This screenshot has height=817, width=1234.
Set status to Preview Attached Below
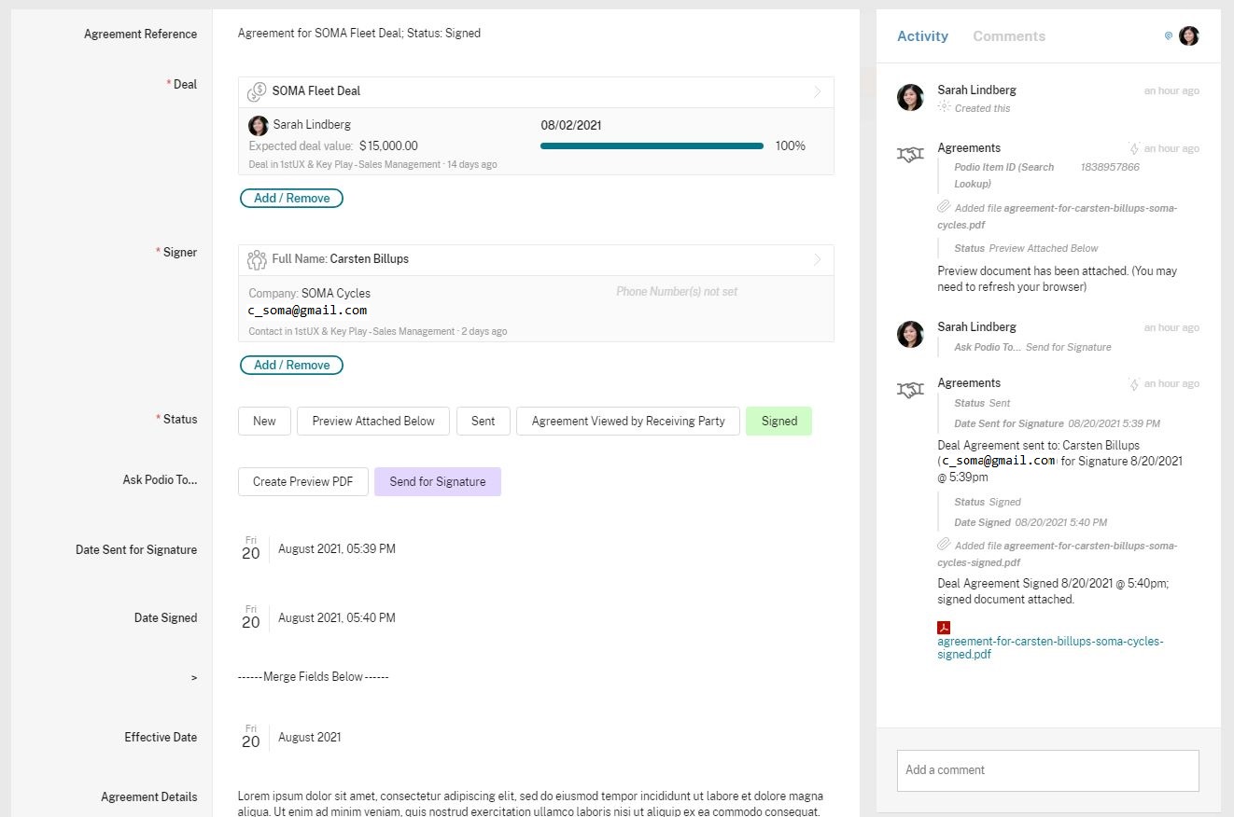pyautogui.click(x=372, y=421)
